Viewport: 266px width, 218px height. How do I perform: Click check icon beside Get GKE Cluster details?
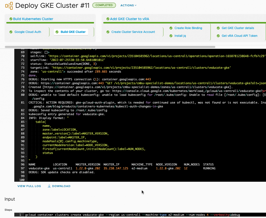(218, 28)
